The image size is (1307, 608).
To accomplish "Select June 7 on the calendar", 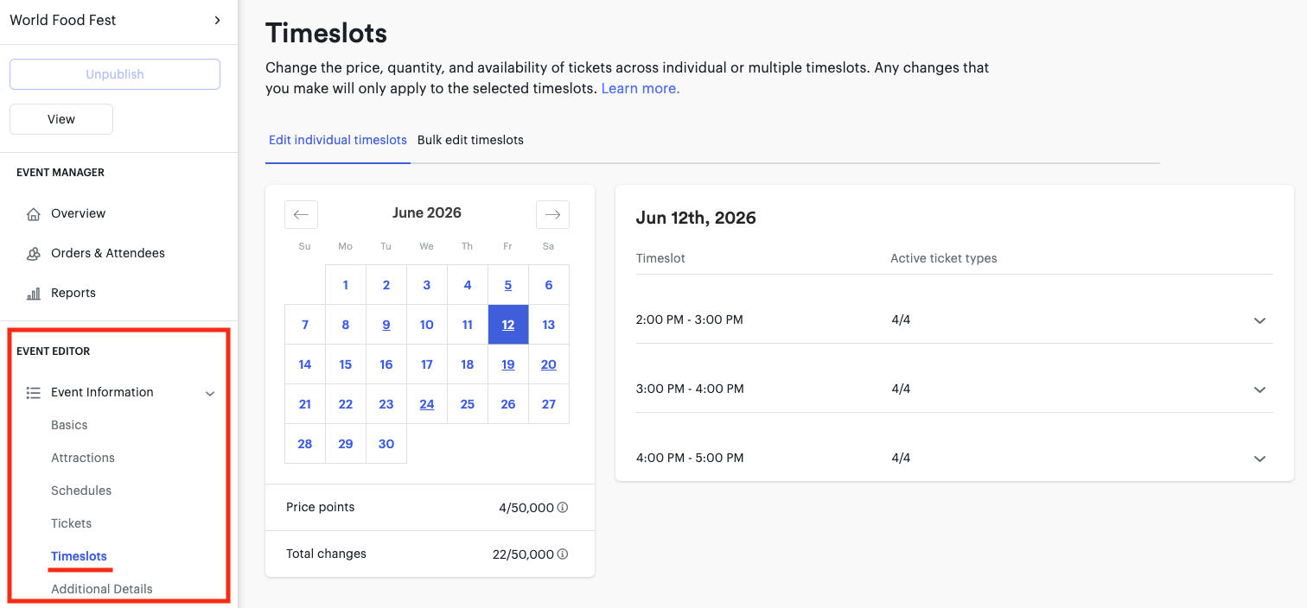I will [x=305, y=325].
